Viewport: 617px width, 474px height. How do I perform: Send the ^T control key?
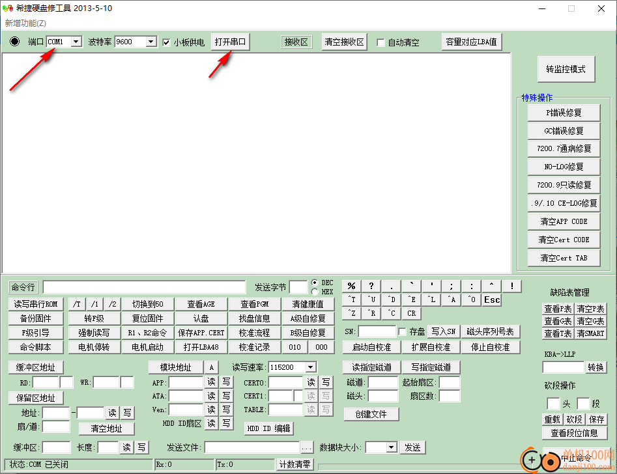[352, 300]
